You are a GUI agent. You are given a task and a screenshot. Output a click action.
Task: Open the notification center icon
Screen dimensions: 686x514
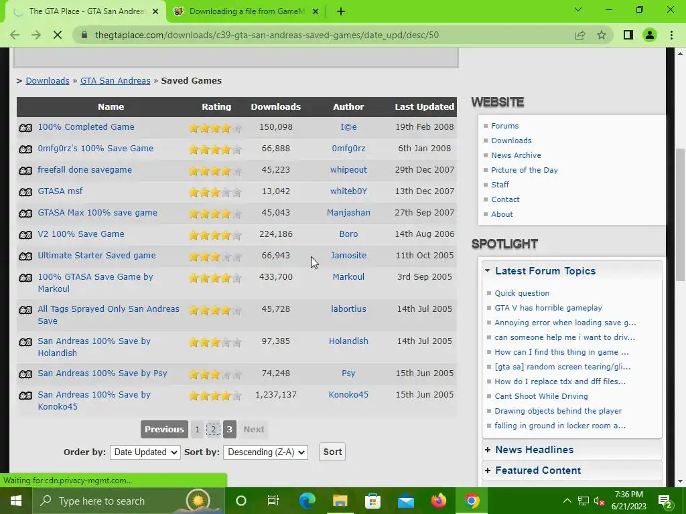click(665, 501)
